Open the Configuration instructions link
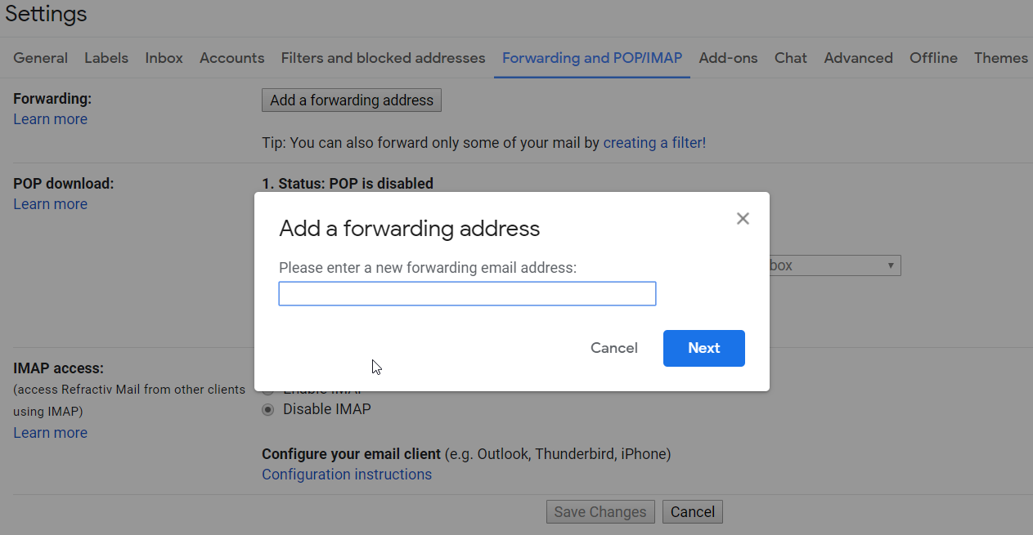The height and width of the screenshot is (535, 1033). pyautogui.click(x=347, y=475)
